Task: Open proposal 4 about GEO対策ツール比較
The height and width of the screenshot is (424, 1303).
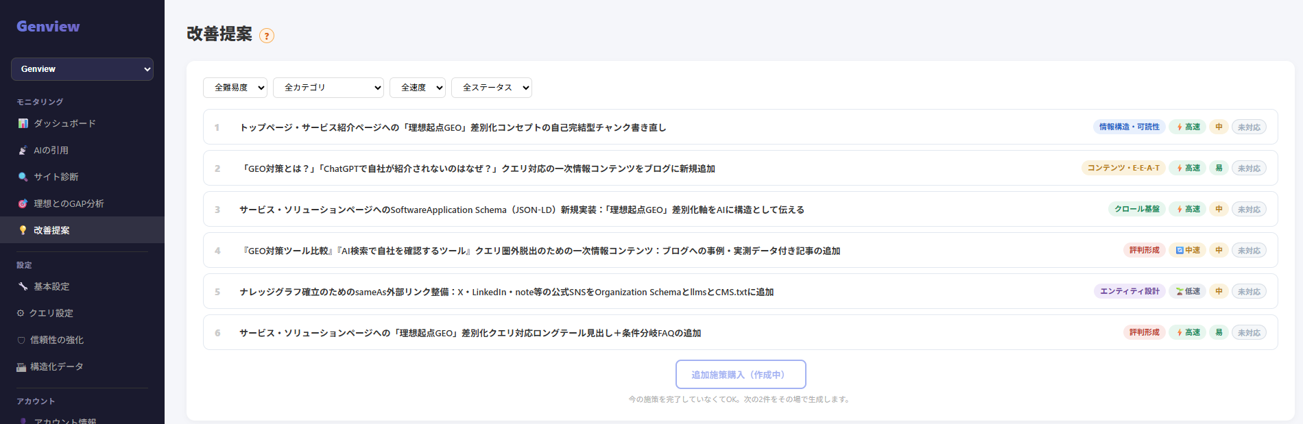Action: [741, 250]
